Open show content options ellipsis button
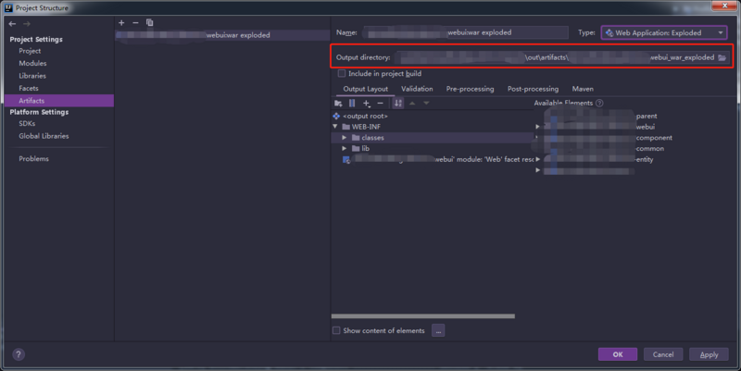 [438, 331]
